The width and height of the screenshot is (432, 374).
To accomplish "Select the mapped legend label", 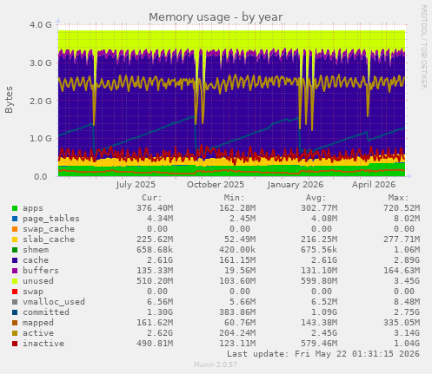I will (38, 323).
